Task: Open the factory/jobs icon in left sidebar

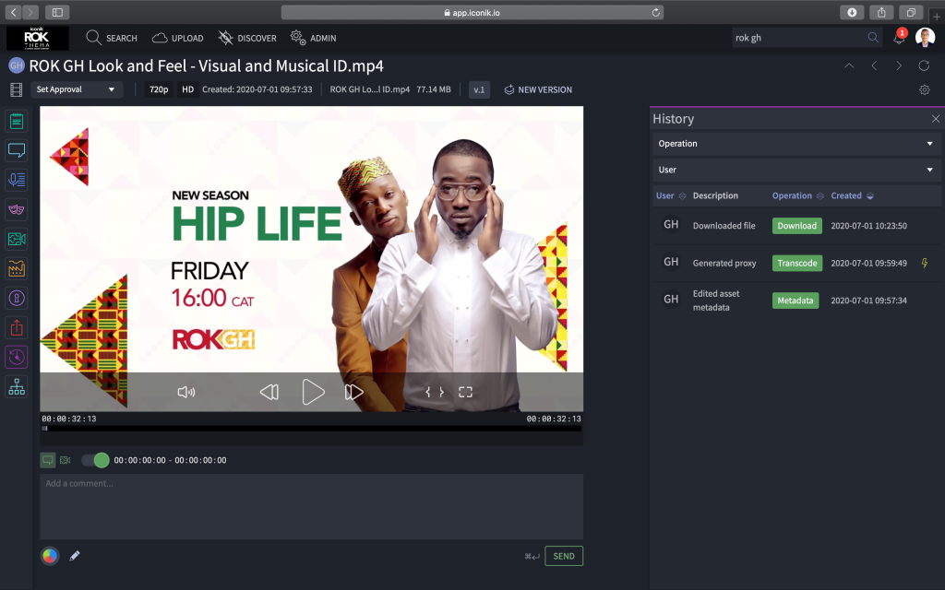Action: [17, 268]
